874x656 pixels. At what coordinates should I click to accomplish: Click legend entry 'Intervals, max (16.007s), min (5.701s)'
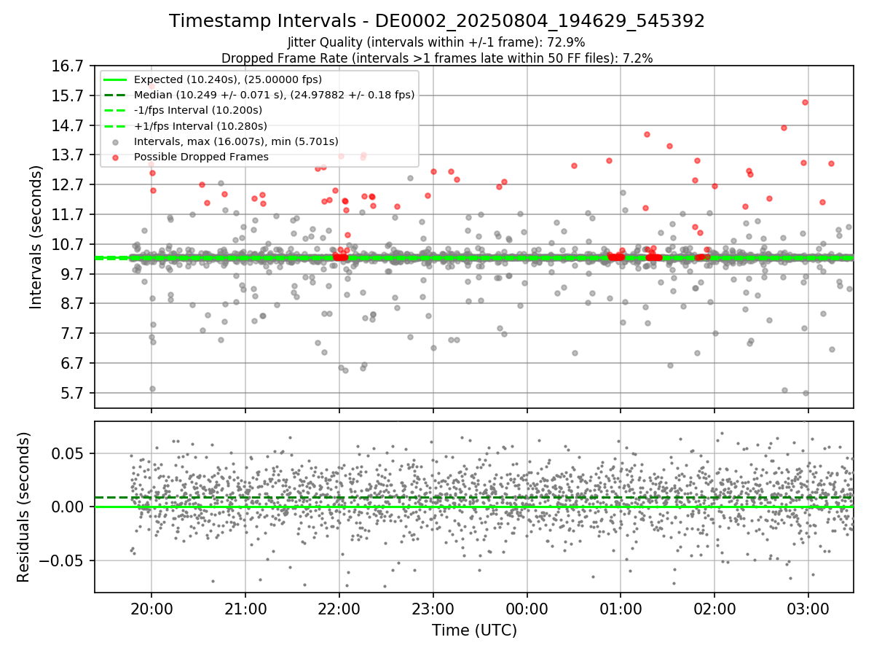[237, 141]
